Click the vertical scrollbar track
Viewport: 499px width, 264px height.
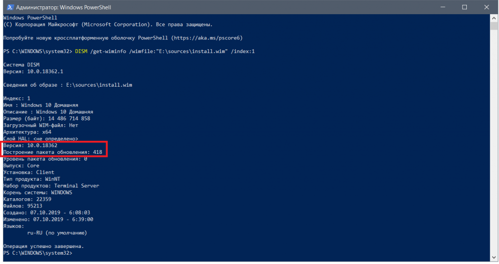pyautogui.click(x=494, y=146)
